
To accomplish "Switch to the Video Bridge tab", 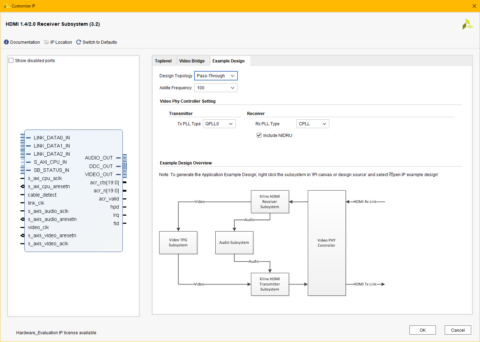I will click(192, 61).
